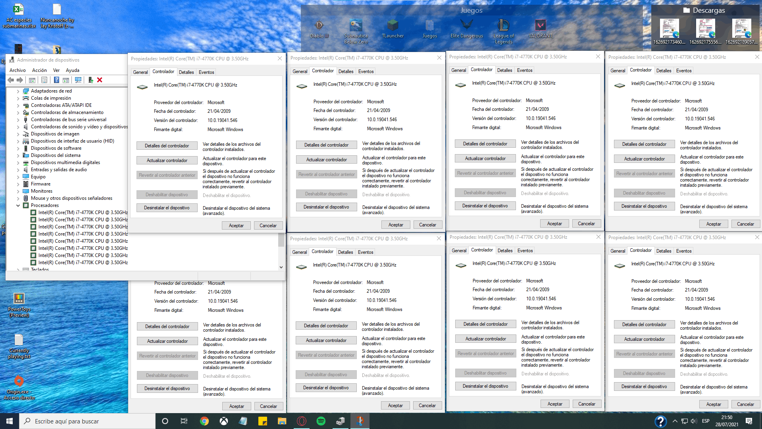
Task: Click the Properties sheet toolbar icon
Action: click(44, 80)
